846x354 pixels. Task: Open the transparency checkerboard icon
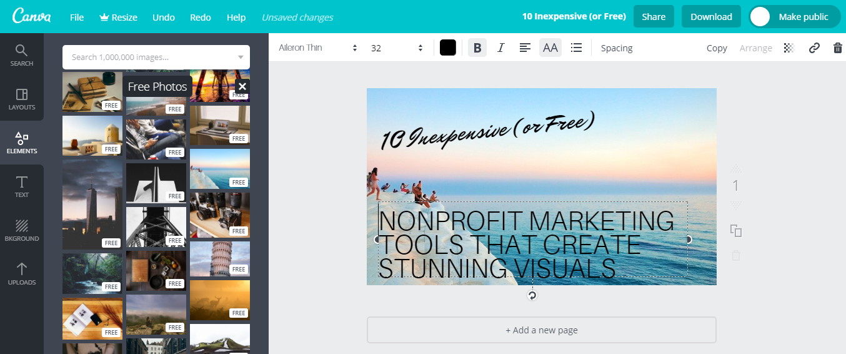point(789,48)
